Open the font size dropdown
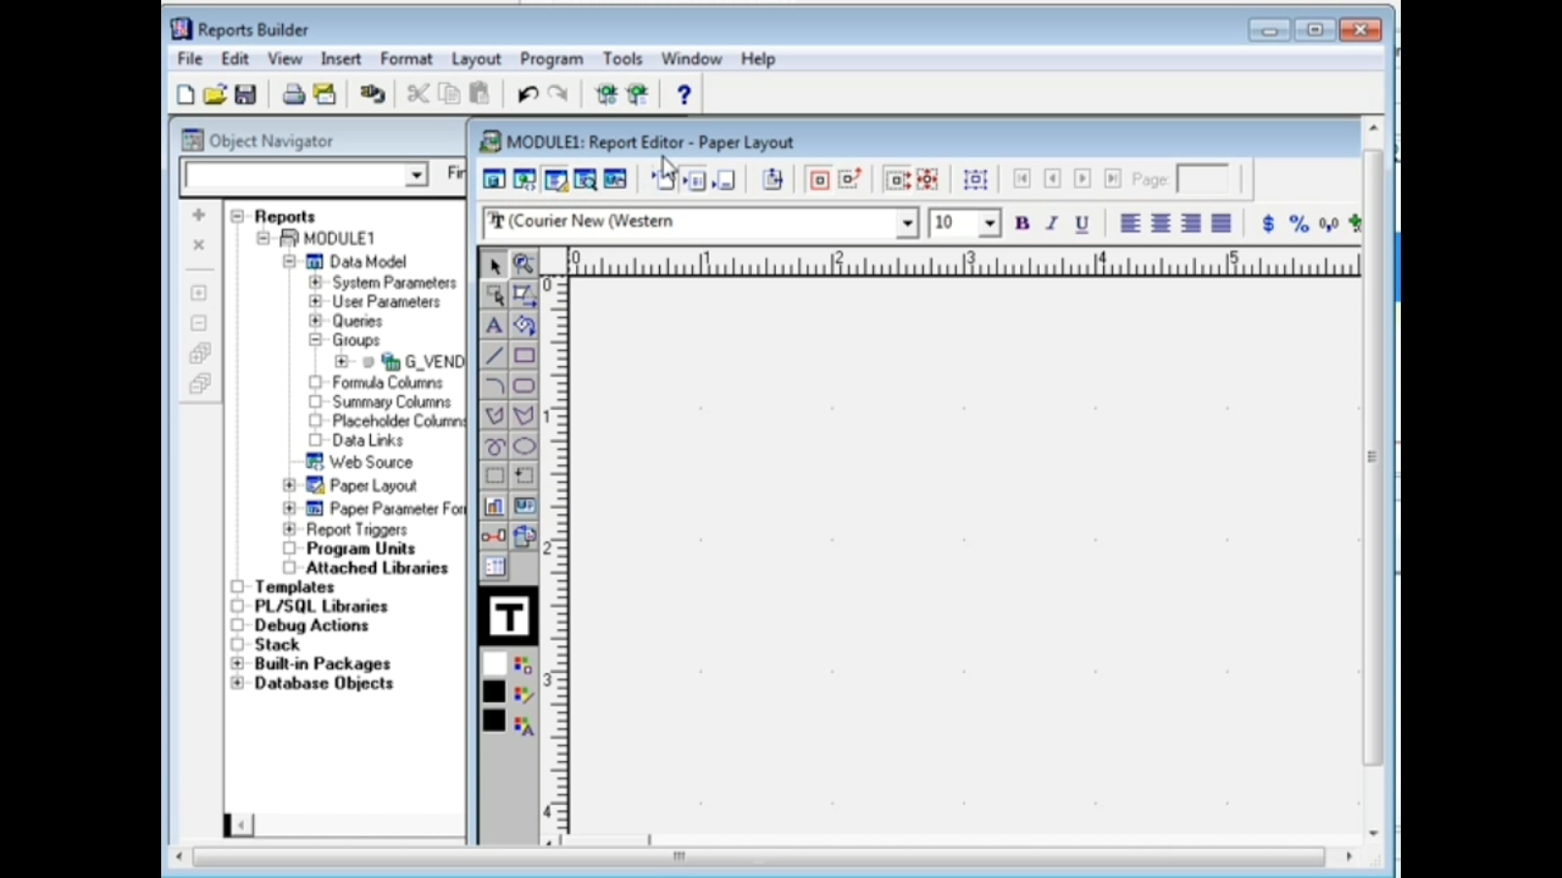 tap(989, 222)
